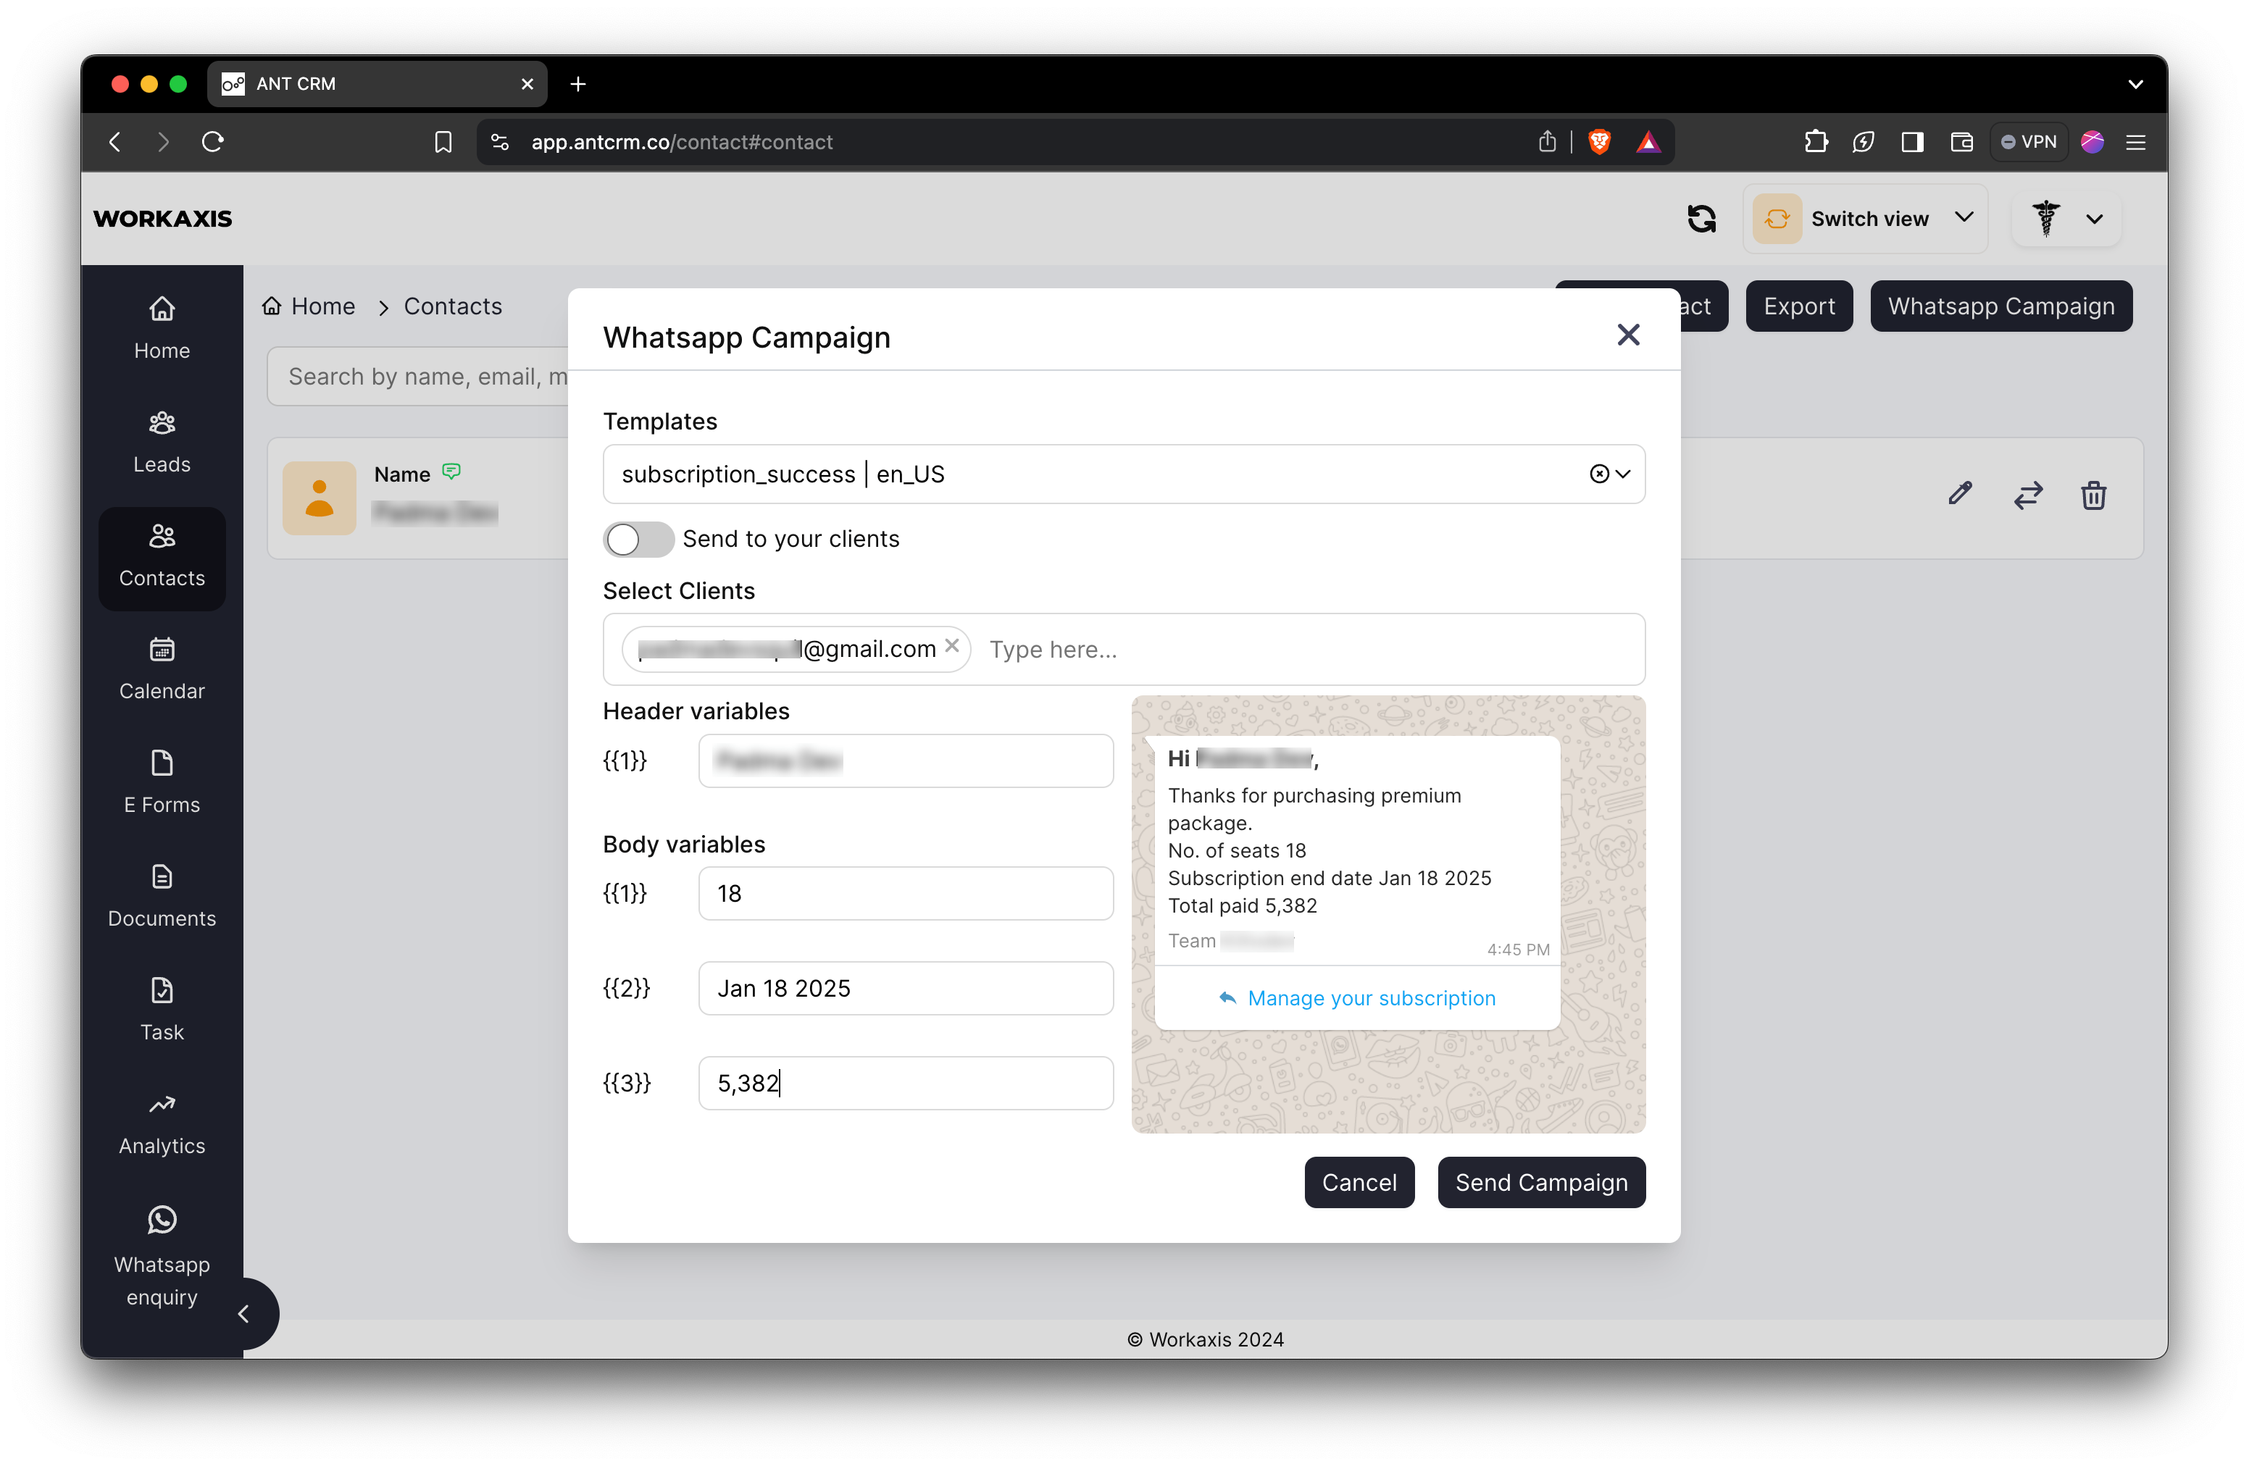Viewport: 2249px width, 1466px height.
Task: Toggle Send to your clients switch
Action: click(x=638, y=540)
